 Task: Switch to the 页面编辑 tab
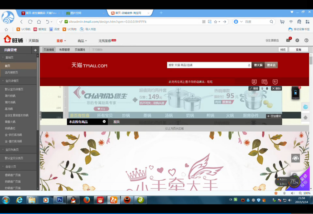[x=49, y=50]
